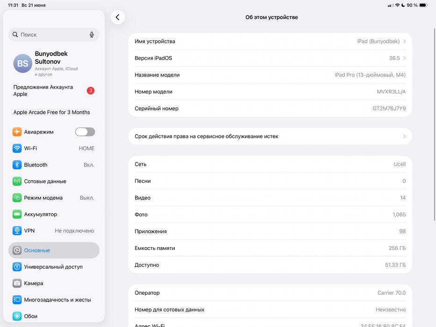
Task: Tap the back arrow button
Action: 118,17
